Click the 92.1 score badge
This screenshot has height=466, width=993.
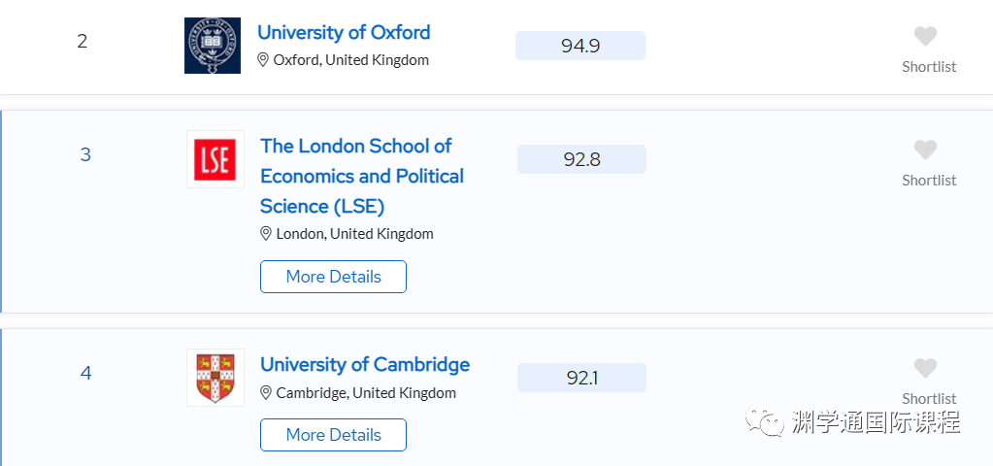click(582, 378)
